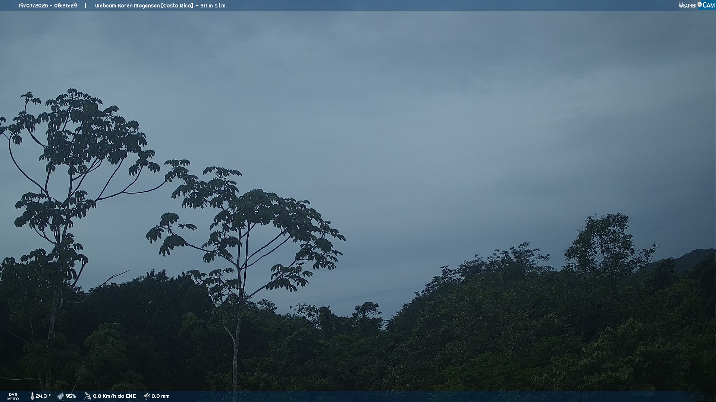The height and width of the screenshot is (402, 716).
Task: Click the 311 m s.l.m. altitude text
Action: tap(213, 6)
